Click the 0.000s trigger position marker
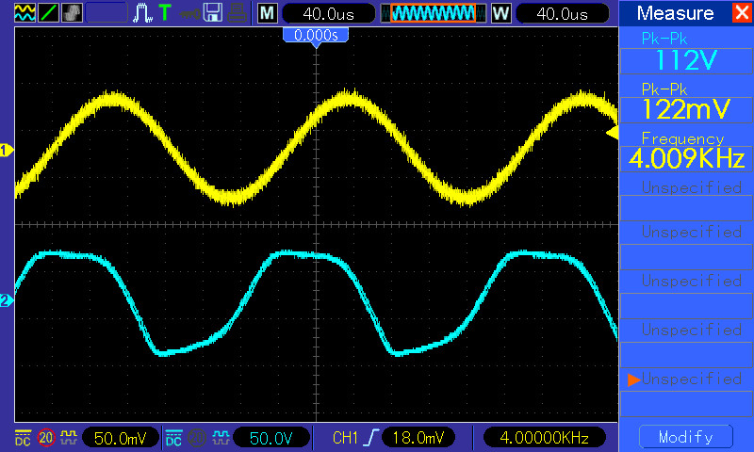 (317, 35)
